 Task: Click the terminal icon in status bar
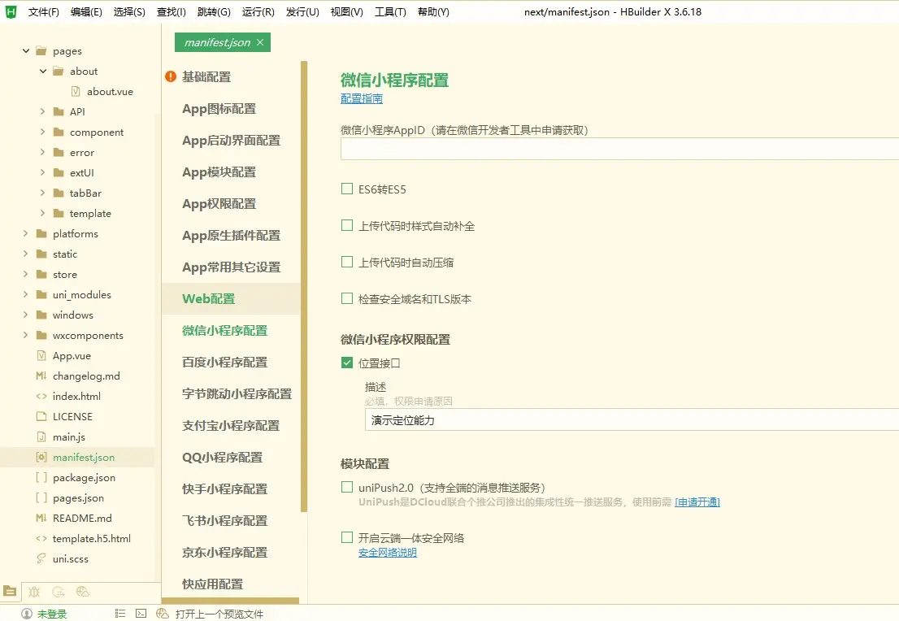141,614
